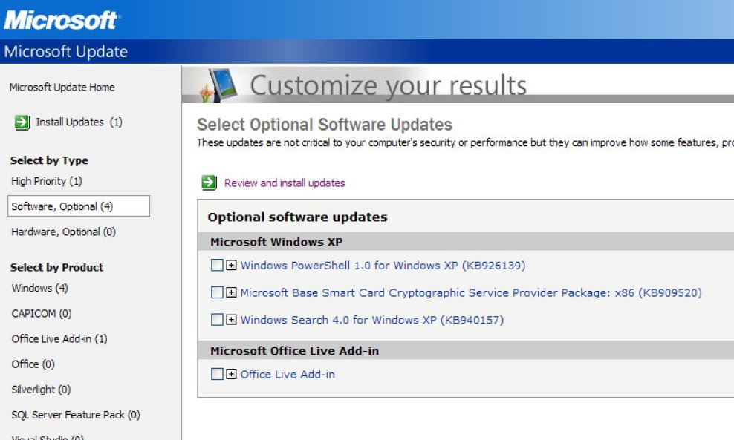This screenshot has width=734, height=440.
Task: Check the Windows PowerShell 1.0 update checkbox
Action: coord(217,265)
